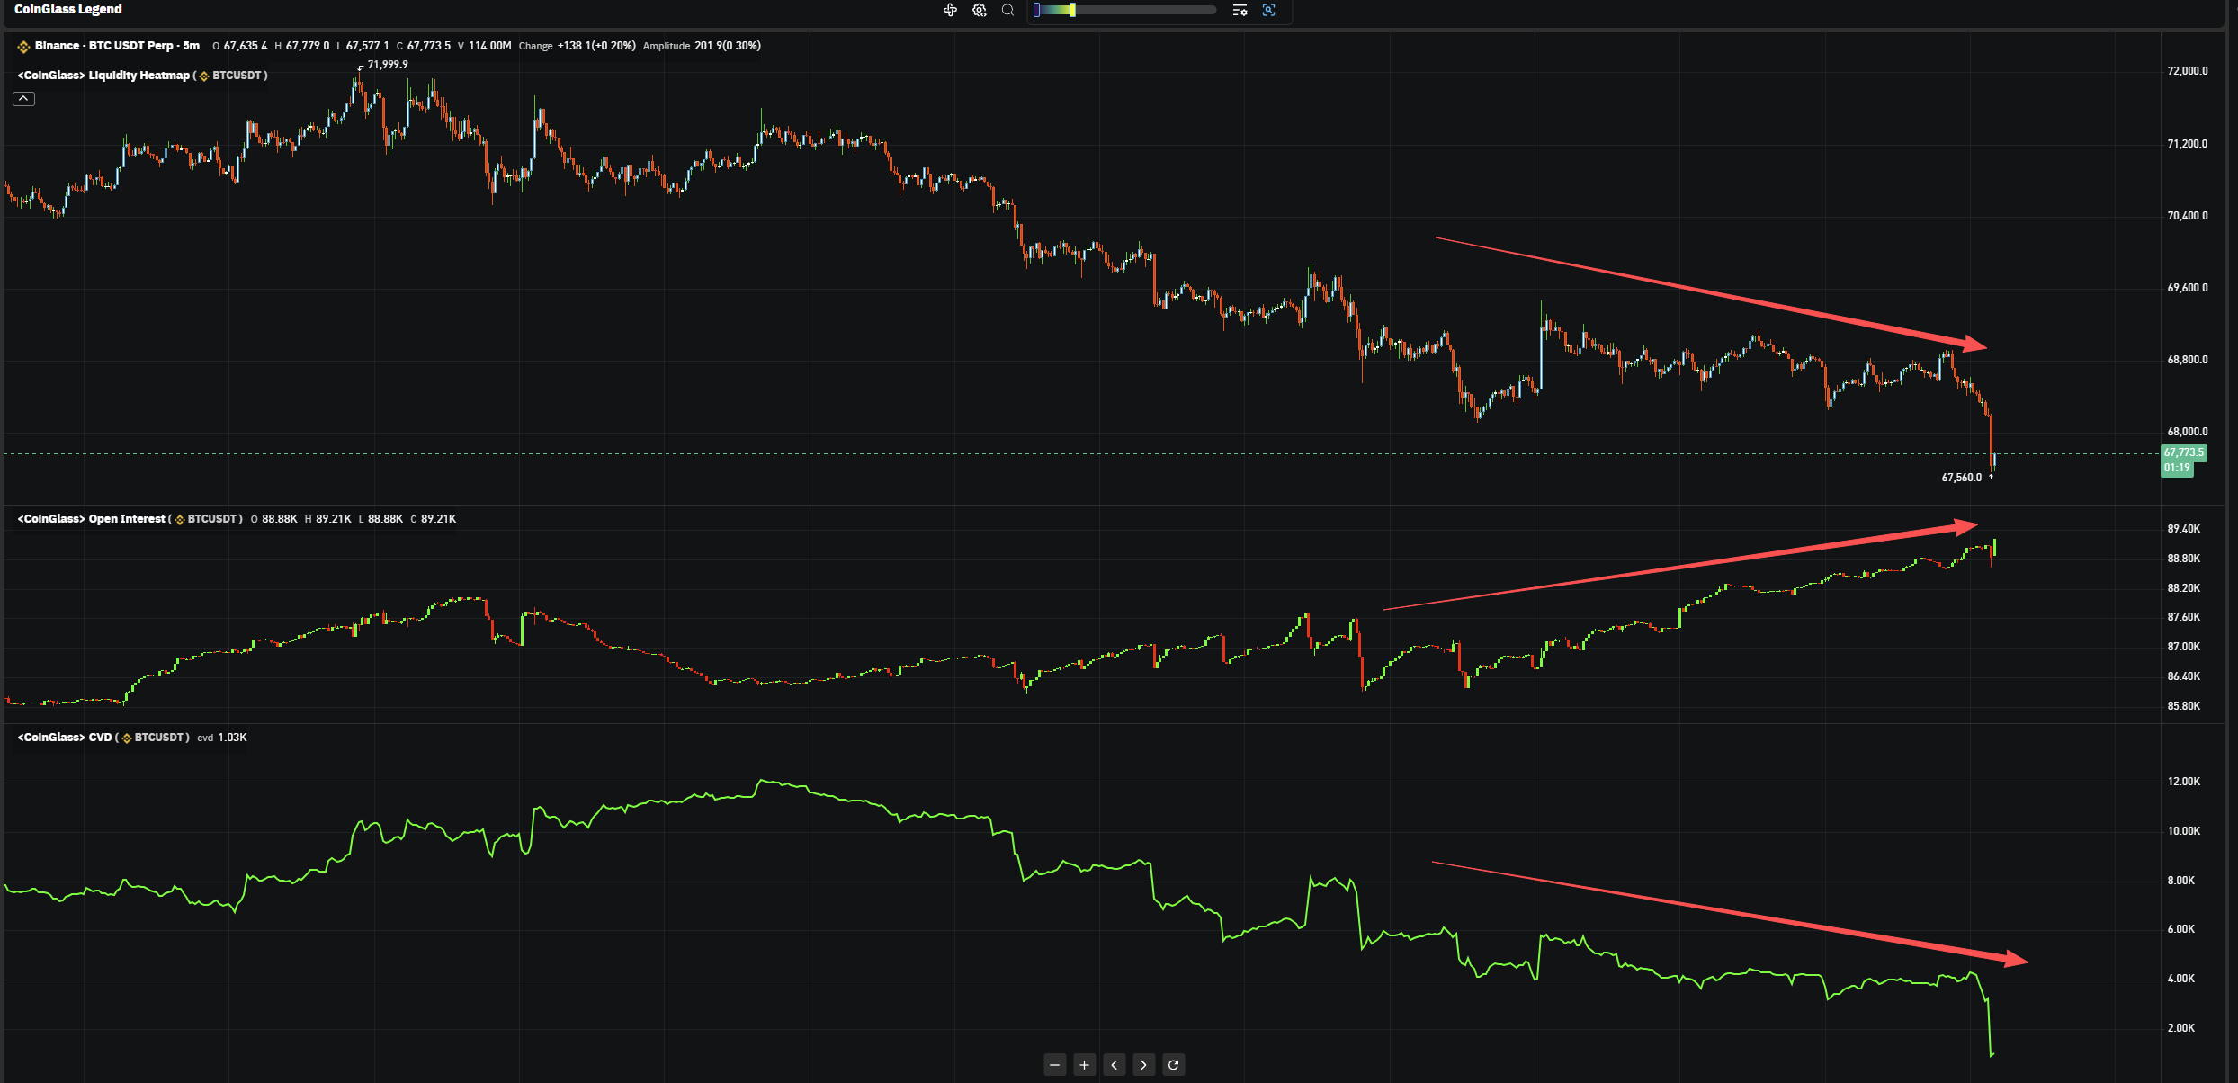Zoom in chart with plus button
The image size is (2238, 1083).
1085,1065
